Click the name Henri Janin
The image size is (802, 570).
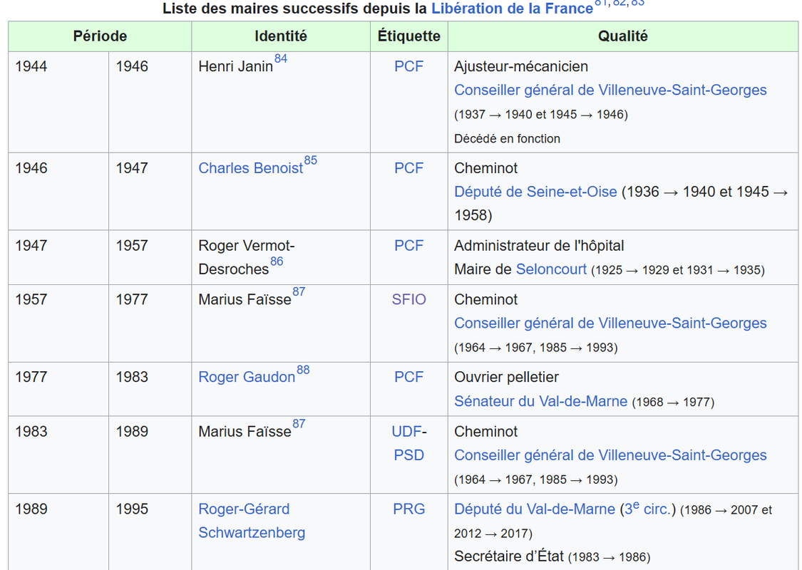point(236,66)
